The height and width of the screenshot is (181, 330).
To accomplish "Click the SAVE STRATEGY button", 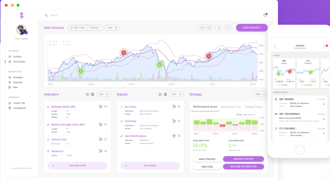I will 251,28.
